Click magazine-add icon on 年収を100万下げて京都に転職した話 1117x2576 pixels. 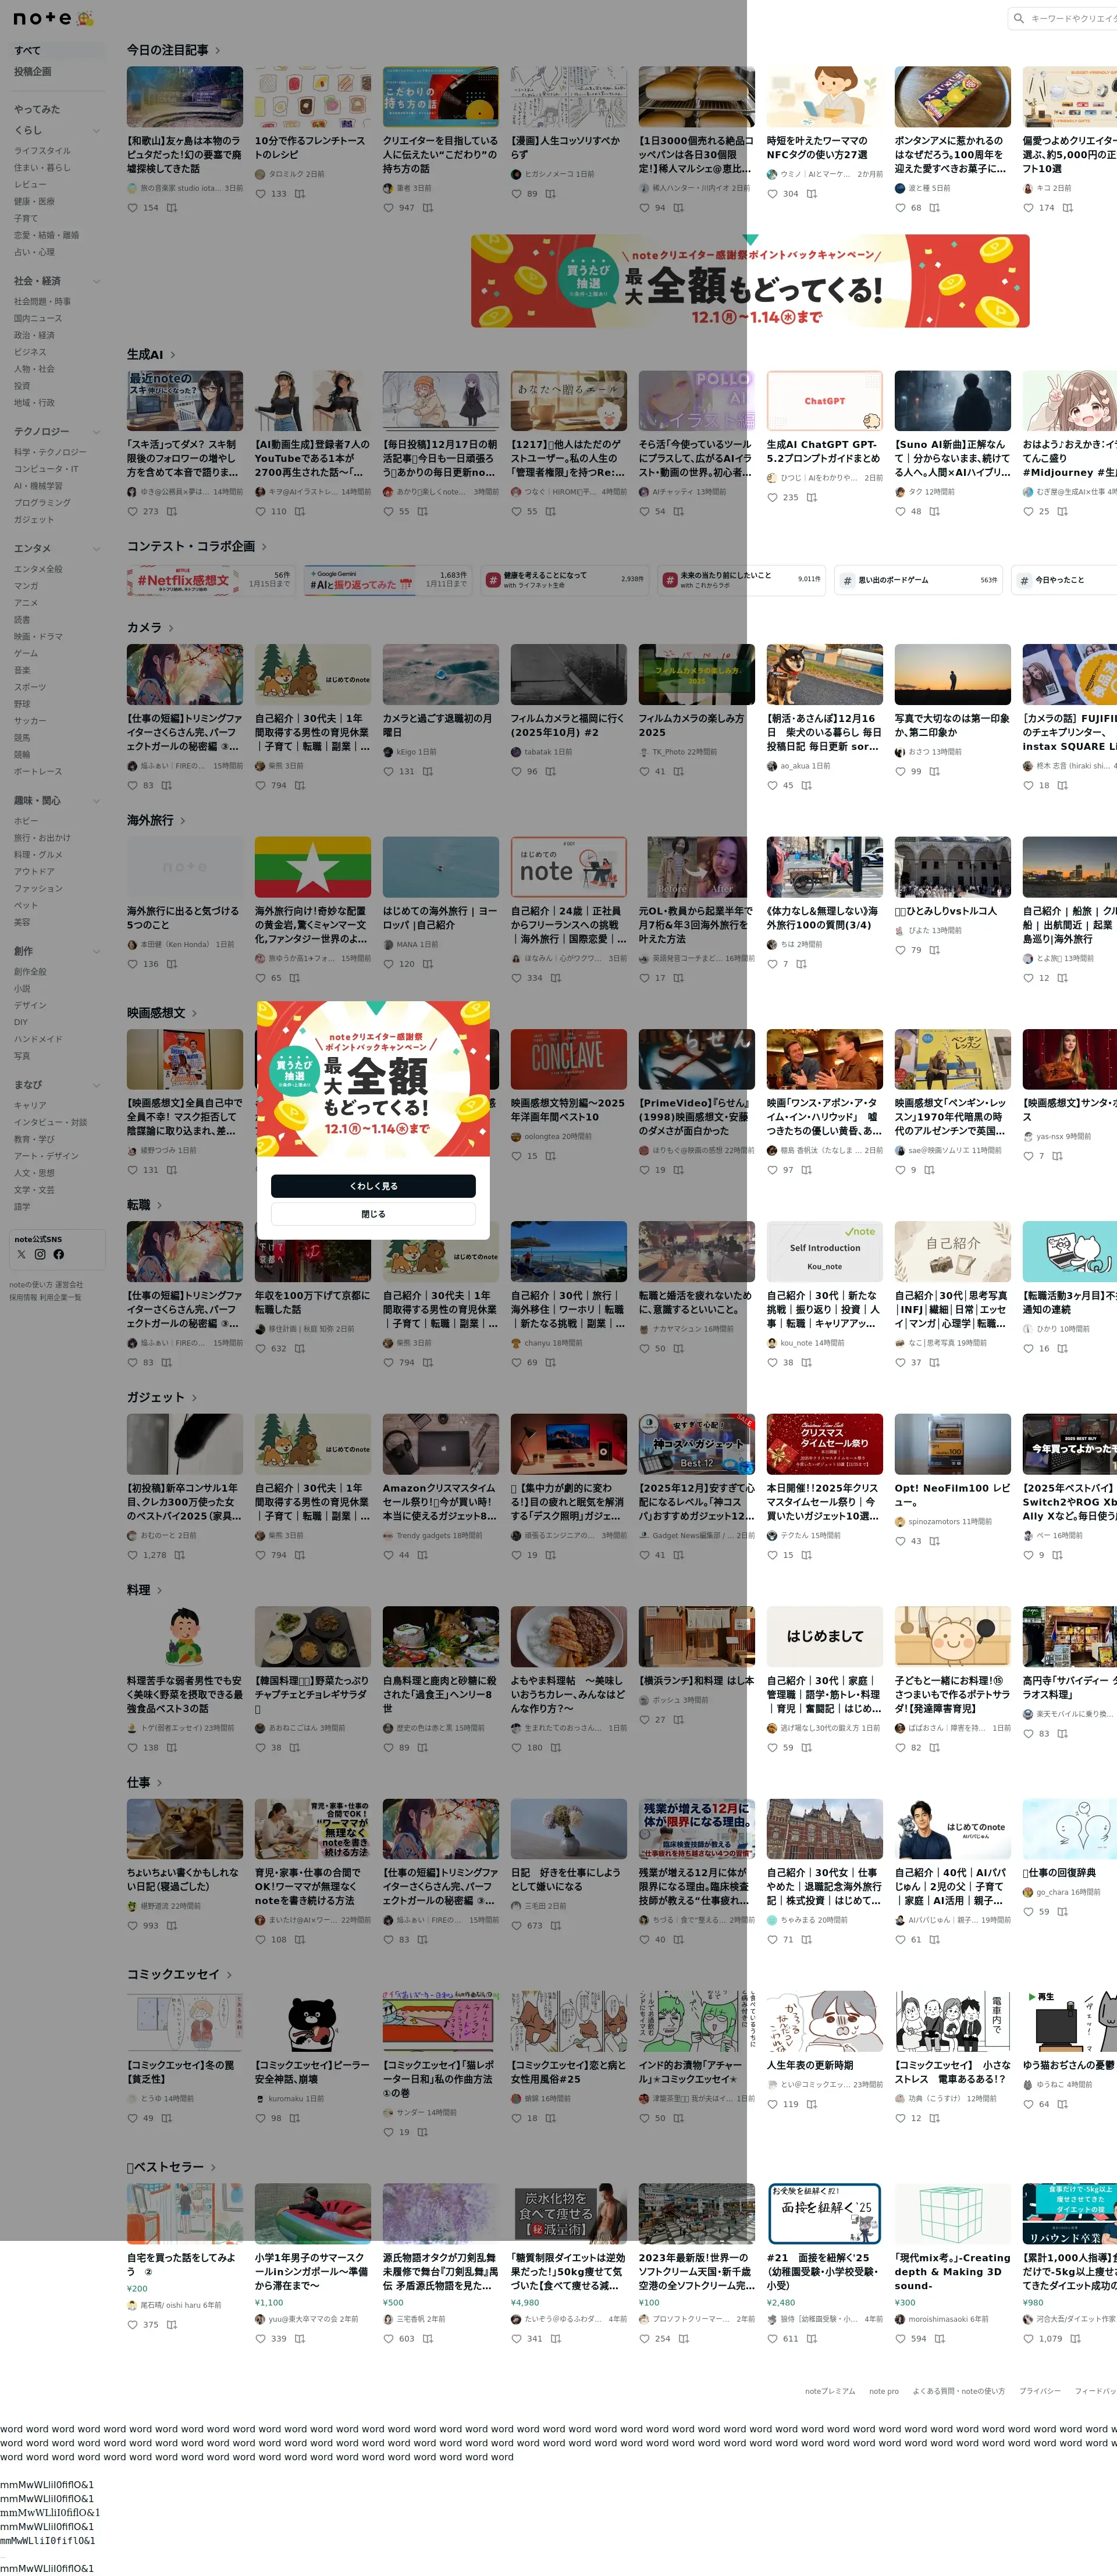pos(300,1349)
